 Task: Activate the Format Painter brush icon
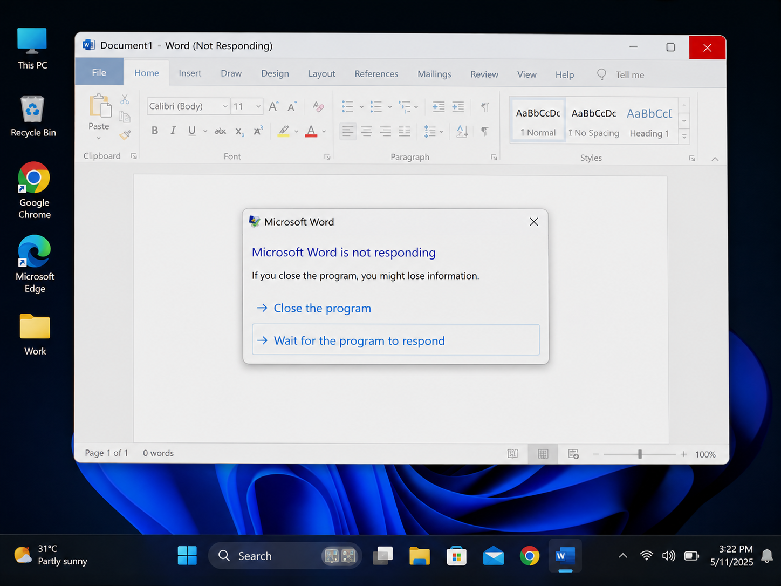[125, 134]
